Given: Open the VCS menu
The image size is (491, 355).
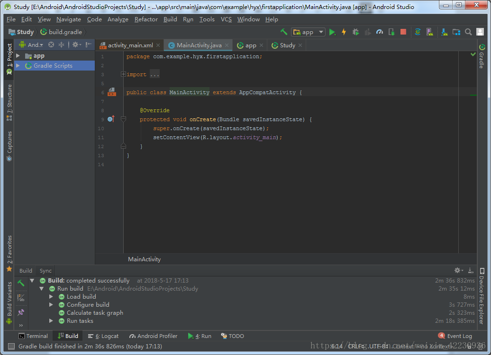Looking at the screenshot, I should pyautogui.click(x=226, y=19).
